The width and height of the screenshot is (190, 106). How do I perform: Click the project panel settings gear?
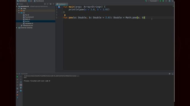pyautogui.click(x=51, y=4)
